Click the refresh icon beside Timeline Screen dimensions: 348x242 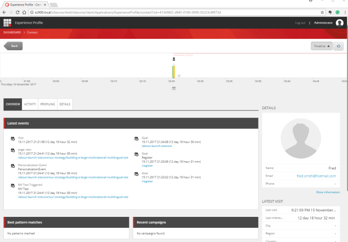tap(338, 46)
